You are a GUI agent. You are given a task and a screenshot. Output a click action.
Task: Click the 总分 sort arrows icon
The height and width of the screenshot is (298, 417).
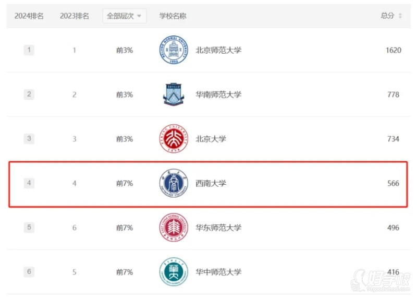(x=400, y=16)
